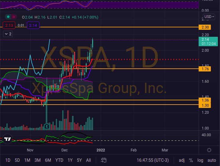Click the 2.00 price scale value
Viewport: 220px width, 166px height.
point(205,50)
